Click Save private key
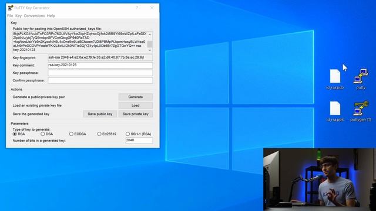 [x=136, y=114]
